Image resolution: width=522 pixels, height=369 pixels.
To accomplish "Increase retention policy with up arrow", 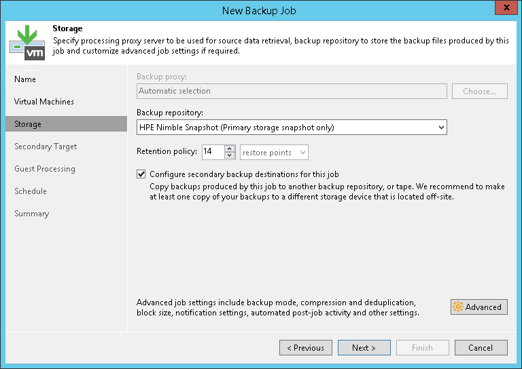I will tap(230, 149).
